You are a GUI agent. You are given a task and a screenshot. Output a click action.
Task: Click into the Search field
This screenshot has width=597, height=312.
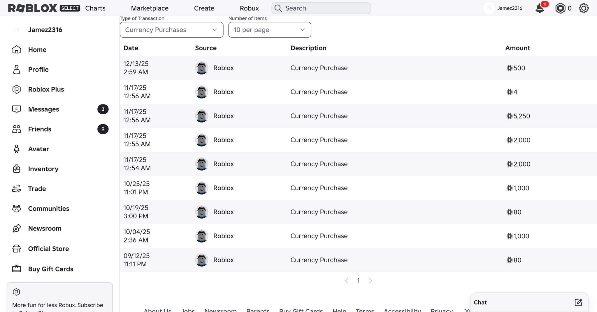tap(321, 8)
